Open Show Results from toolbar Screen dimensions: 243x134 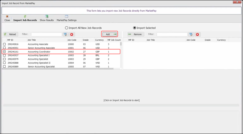tap(47, 17)
